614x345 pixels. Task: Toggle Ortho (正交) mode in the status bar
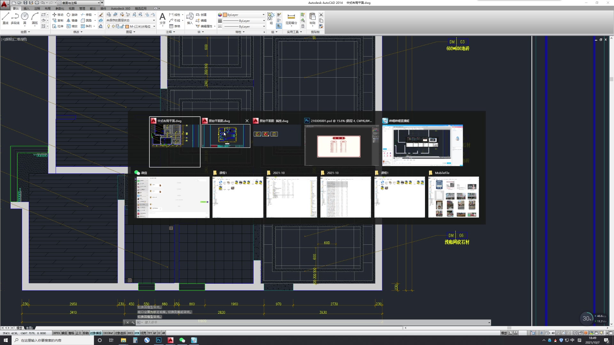point(78,333)
